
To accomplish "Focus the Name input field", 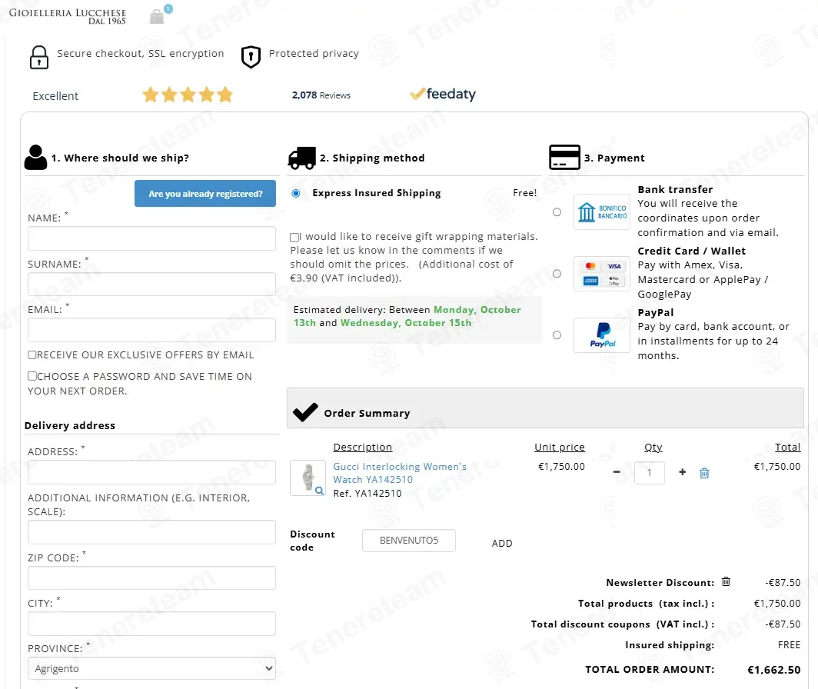I will [151, 238].
